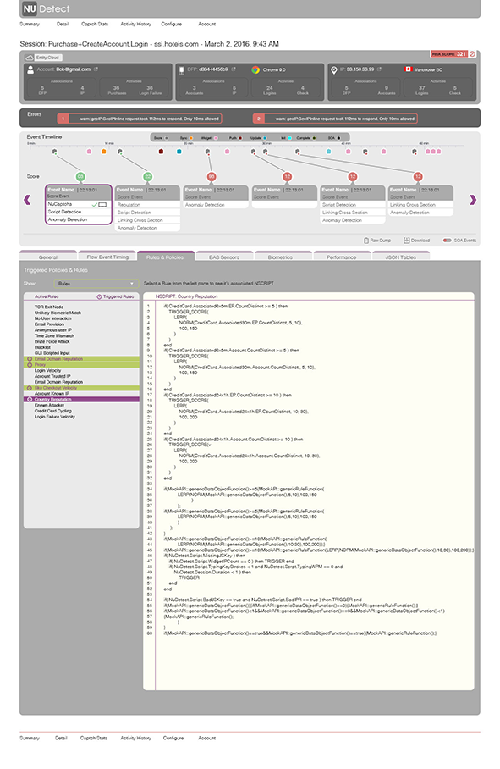Select the Brute Force Attack rule
The image size is (500, 769).
tap(52, 342)
